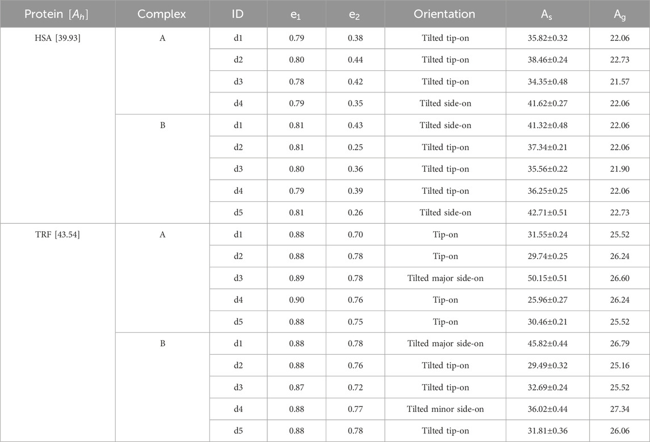Select the e2 value 0.70
650x442 pixels.
355,235
